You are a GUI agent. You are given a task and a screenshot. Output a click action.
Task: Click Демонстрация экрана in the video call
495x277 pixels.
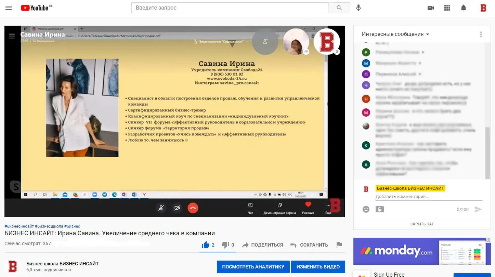(x=279, y=208)
